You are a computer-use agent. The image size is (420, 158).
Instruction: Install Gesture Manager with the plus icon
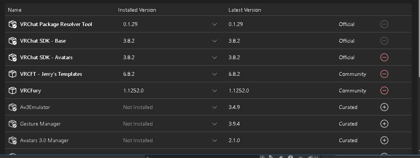pos(384,124)
